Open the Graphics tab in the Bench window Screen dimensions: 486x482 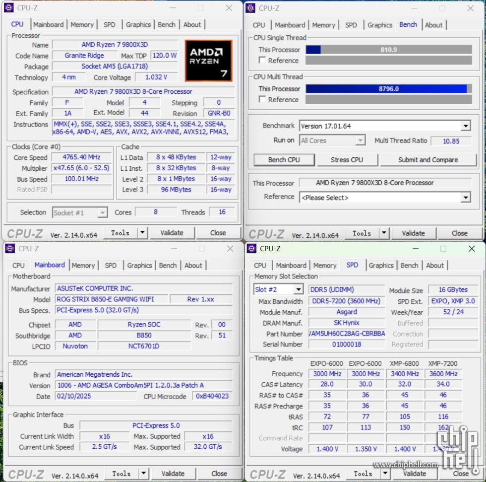380,25
